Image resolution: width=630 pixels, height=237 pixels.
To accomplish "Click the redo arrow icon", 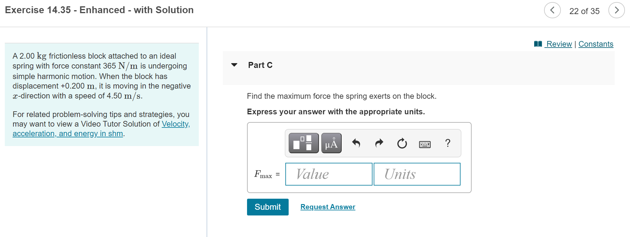I will point(379,143).
